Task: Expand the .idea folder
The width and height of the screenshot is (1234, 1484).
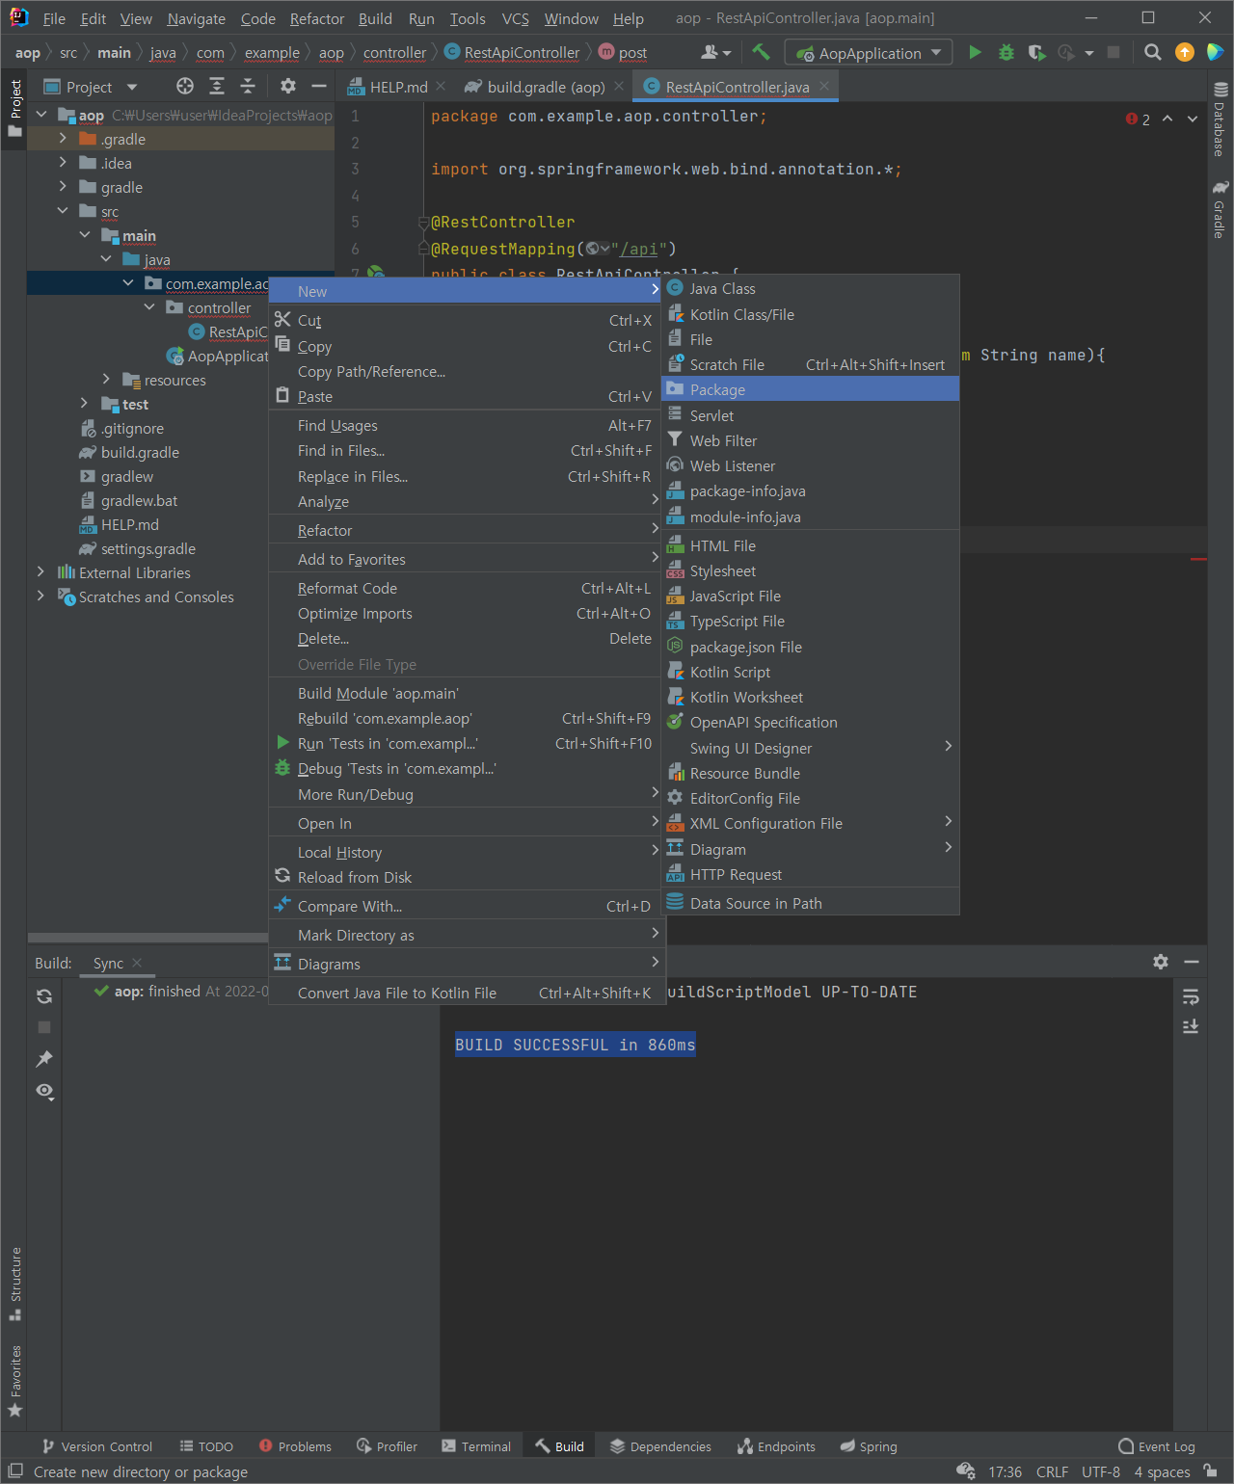Action: [x=63, y=163]
